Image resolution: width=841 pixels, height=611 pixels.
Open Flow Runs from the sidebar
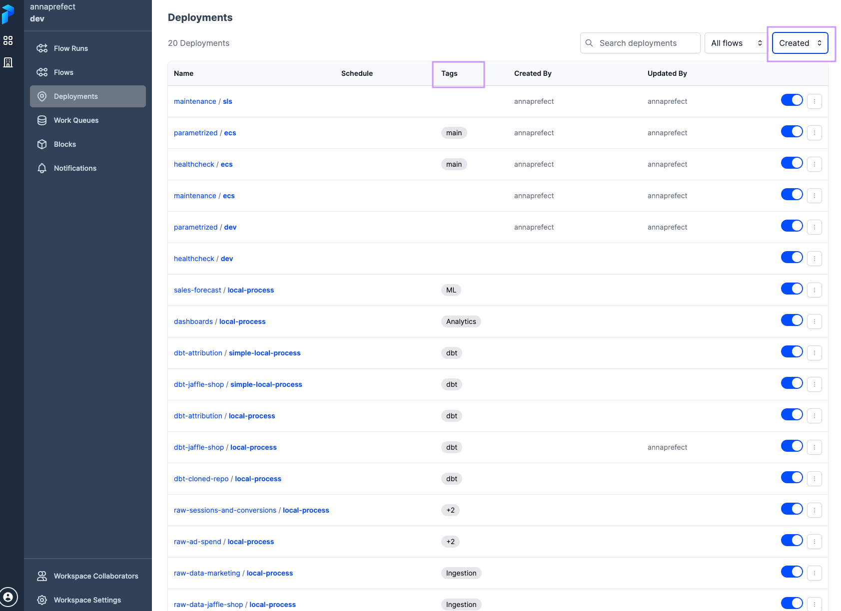coord(70,48)
